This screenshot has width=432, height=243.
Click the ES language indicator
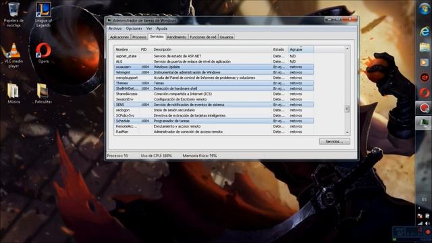coord(424,200)
